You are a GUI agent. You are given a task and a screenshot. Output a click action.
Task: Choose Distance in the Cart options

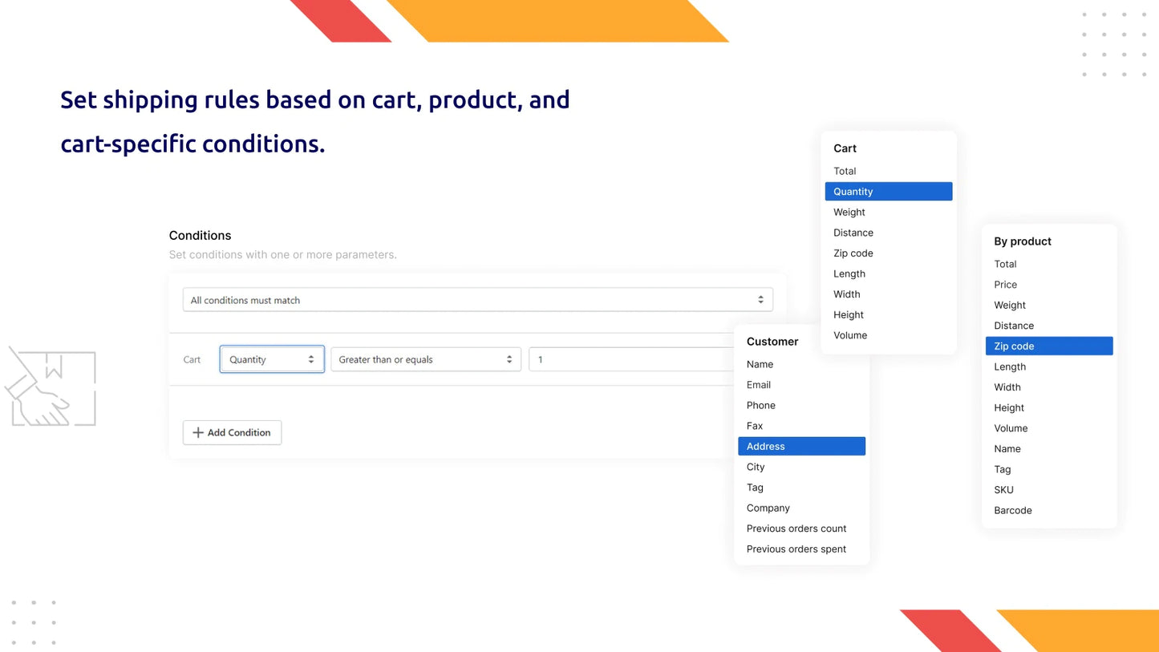(853, 233)
